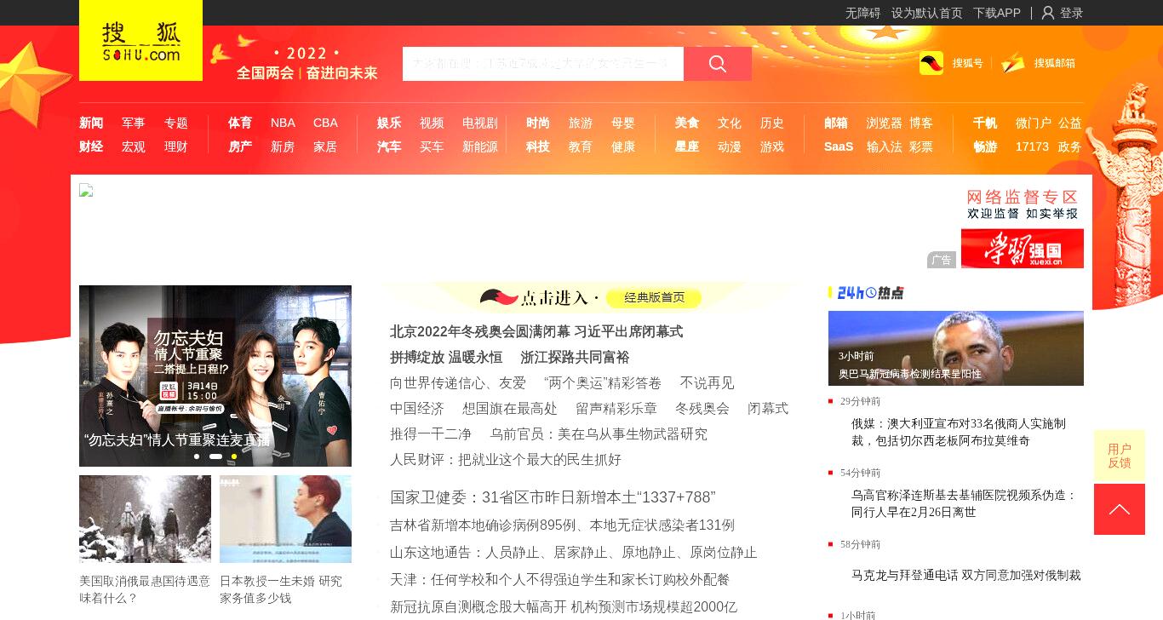Click into the search input field
This screenshot has height=620, width=1163.
543,64
